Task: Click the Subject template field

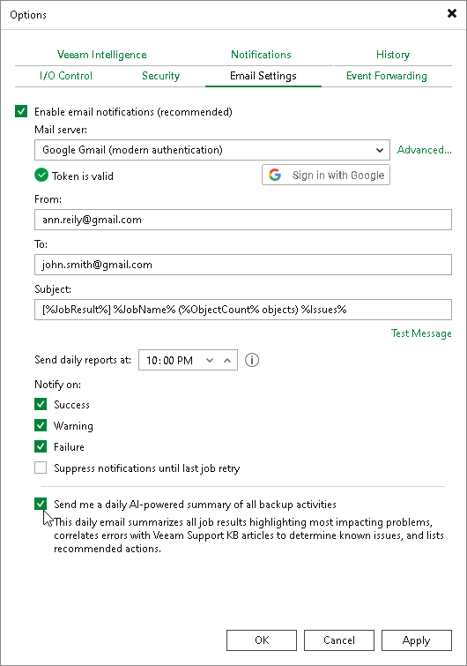Action: 243,310
